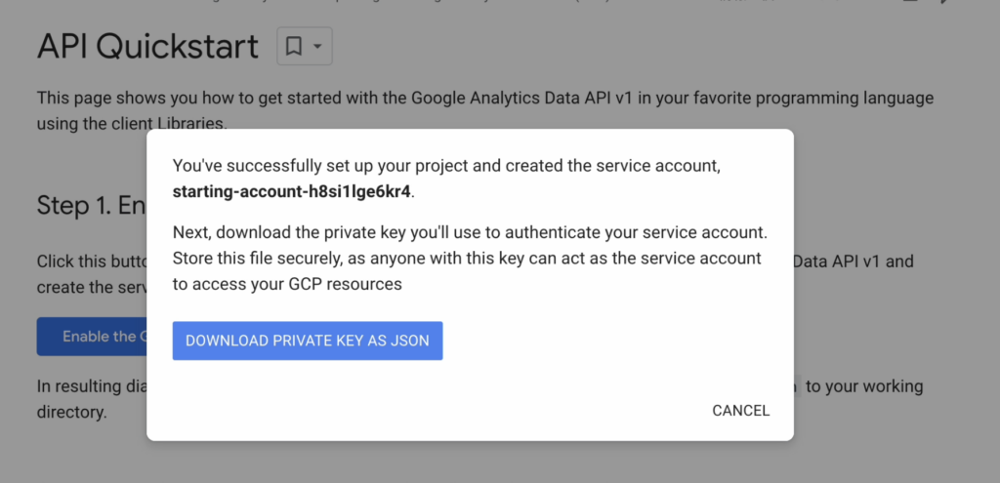
Task: Click the 'Store this file securely' sentence
Action: click(x=467, y=258)
